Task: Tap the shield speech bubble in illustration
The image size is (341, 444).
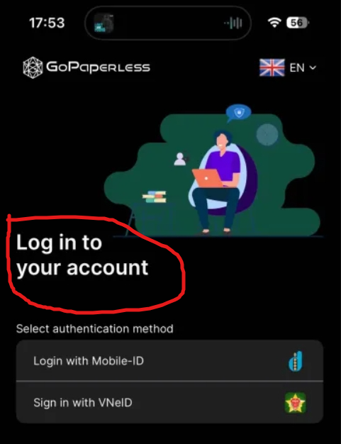Action: pyautogui.click(x=238, y=113)
